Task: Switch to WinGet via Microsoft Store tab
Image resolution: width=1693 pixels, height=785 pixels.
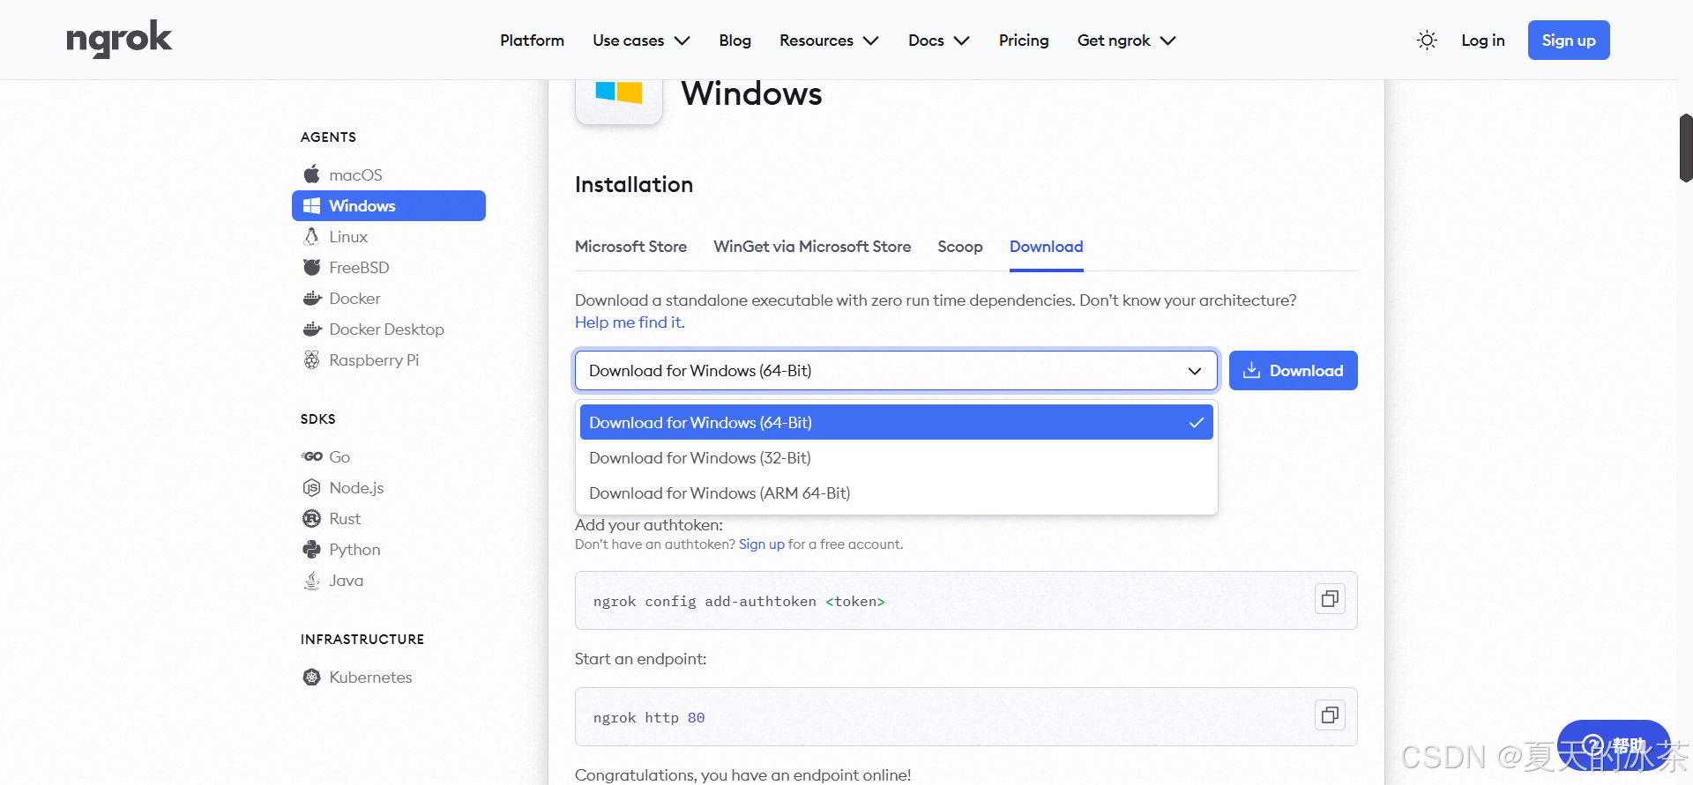Action: (x=812, y=247)
